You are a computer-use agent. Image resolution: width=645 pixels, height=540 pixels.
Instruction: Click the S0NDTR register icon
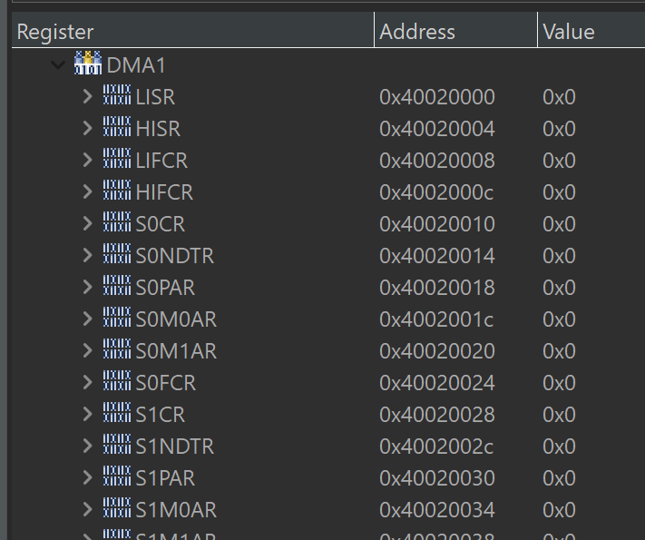pos(117,253)
